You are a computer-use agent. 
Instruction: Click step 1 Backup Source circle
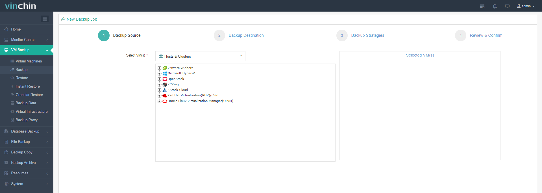[x=104, y=36]
